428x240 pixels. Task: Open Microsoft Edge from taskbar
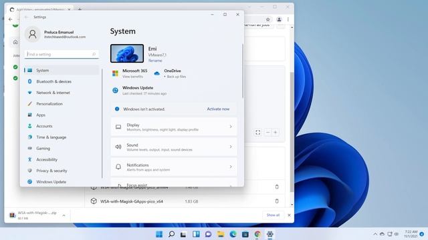(233, 234)
